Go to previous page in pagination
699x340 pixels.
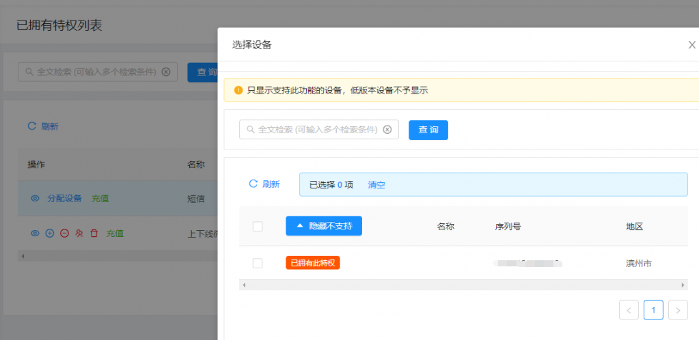tap(629, 310)
